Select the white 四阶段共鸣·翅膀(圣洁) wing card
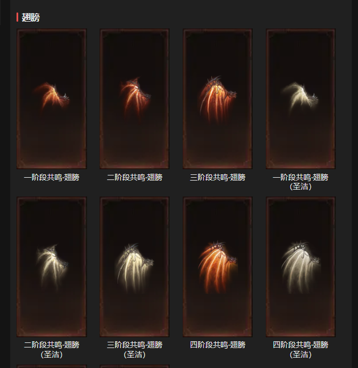 (301, 267)
